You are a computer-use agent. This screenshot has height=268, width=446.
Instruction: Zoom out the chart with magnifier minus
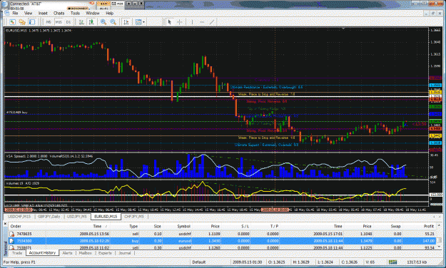(113, 22)
